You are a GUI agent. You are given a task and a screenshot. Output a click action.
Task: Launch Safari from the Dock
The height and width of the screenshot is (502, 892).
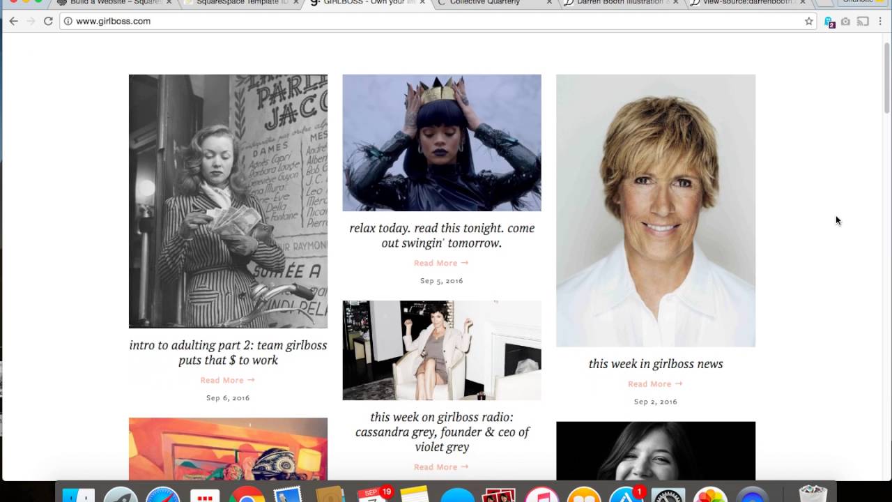[x=163, y=495]
